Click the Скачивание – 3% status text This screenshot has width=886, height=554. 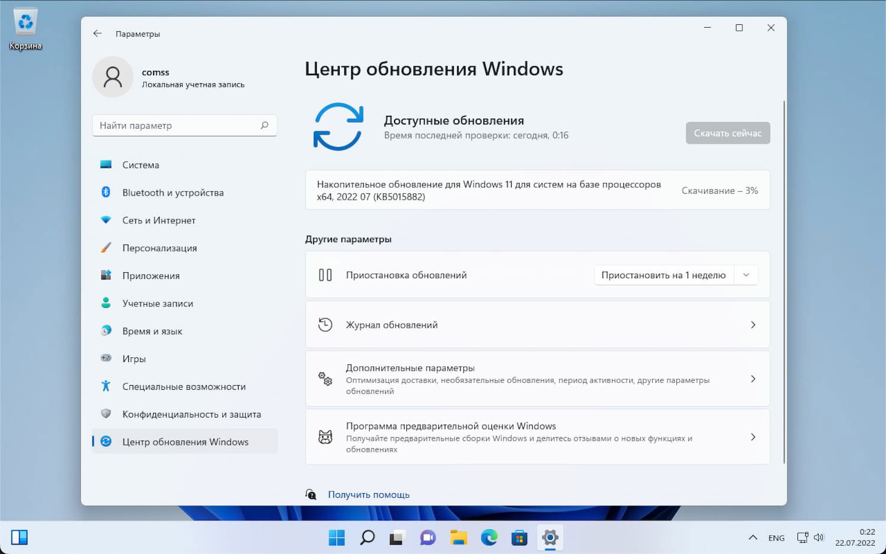click(719, 190)
